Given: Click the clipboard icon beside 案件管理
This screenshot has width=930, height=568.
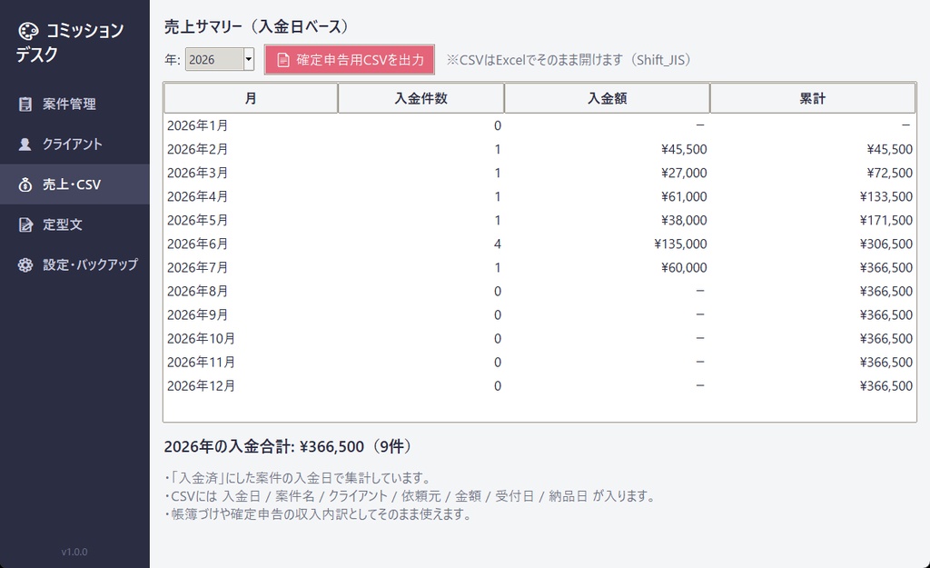Looking at the screenshot, I should coord(25,104).
